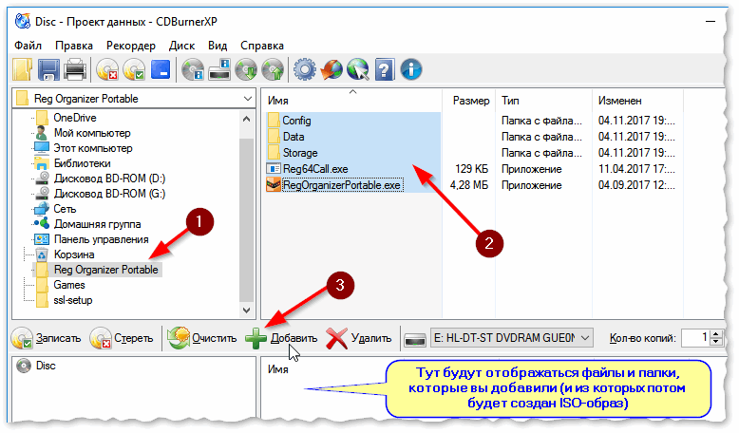Click the Стереть erase button

[122, 338]
